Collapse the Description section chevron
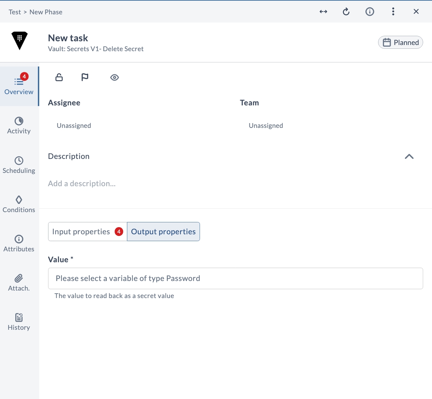The image size is (432, 399). click(409, 157)
